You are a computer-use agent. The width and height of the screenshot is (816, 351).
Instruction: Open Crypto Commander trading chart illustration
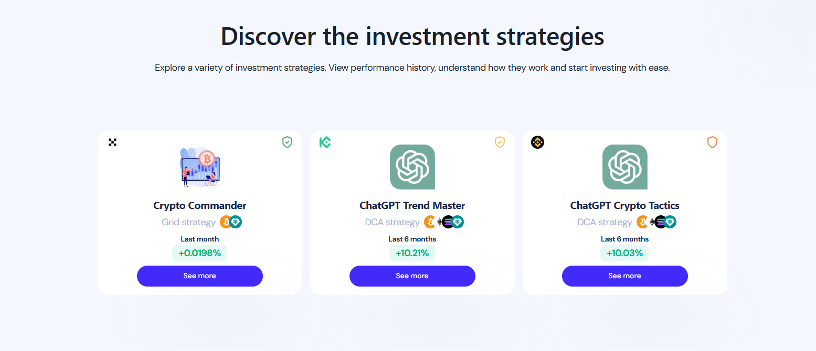click(200, 167)
